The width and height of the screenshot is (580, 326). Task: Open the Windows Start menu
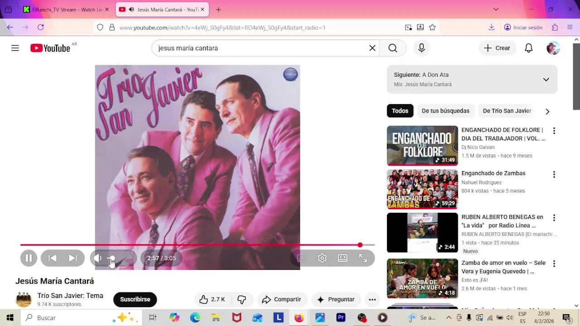10,317
